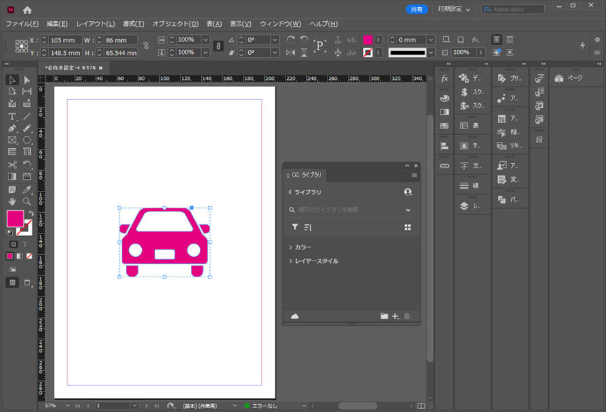
Task: Click the cloud sync icon in CC Libraries
Action: point(295,316)
